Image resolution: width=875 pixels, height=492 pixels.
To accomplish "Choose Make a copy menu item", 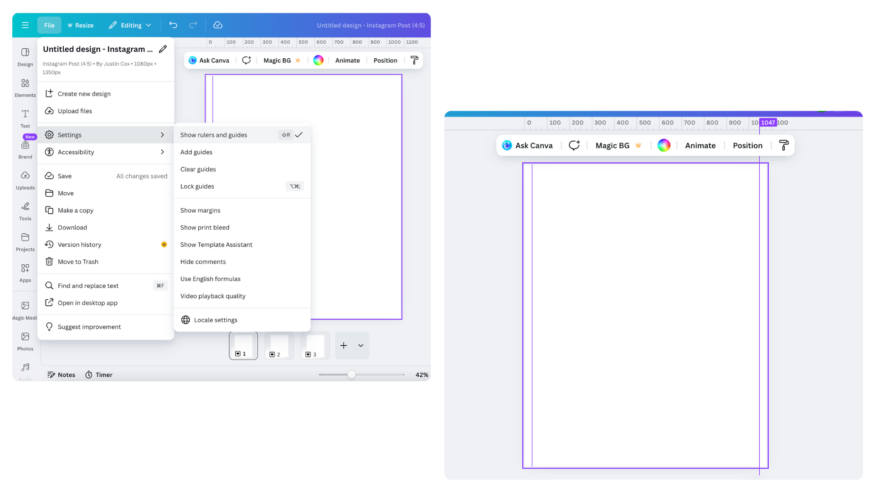I will 76,210.
